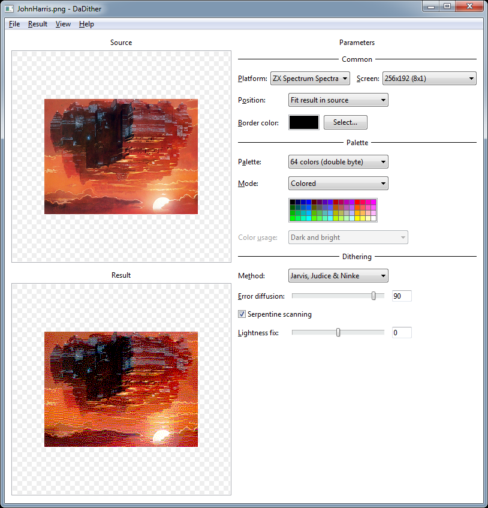Open the dithering Method dropdown
Viewport: 488px width, 508px height.
pos(338,276)
